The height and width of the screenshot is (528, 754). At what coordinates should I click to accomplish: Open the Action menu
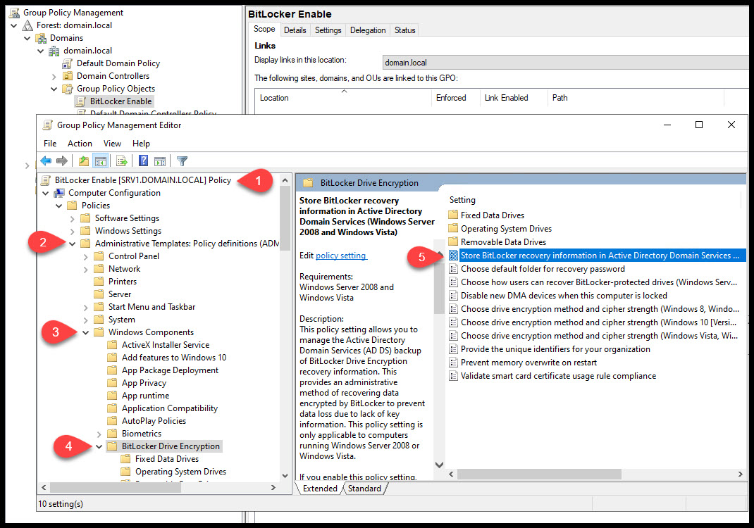tap(80, 143)
